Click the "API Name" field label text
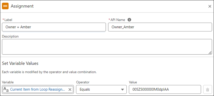214x96 pixels. tap(118, 20)
